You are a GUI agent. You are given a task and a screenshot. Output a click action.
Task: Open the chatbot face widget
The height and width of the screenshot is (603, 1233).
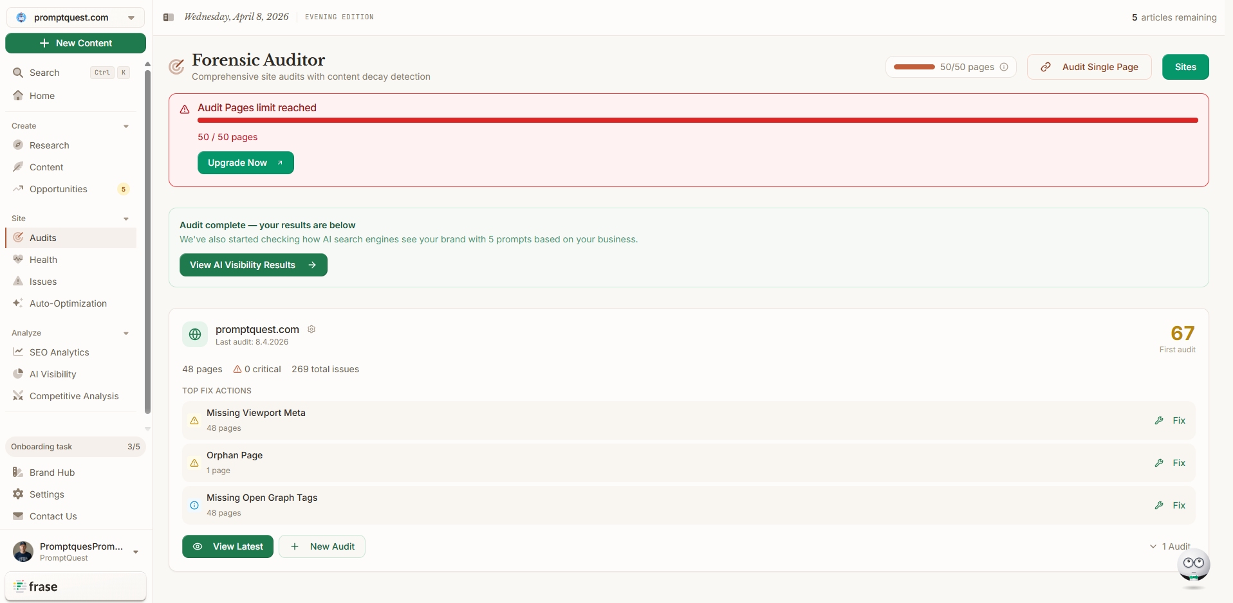coord(1193,566)
